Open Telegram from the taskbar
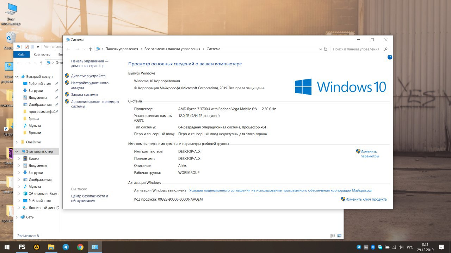 (66, 247)
